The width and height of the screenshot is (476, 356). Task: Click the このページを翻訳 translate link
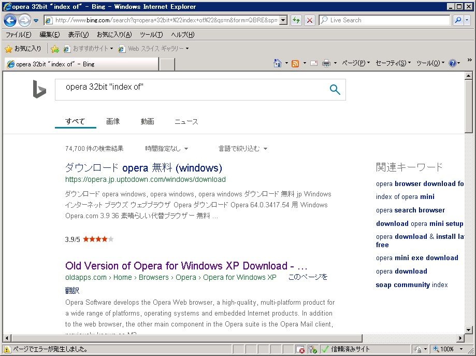(308, 277)
